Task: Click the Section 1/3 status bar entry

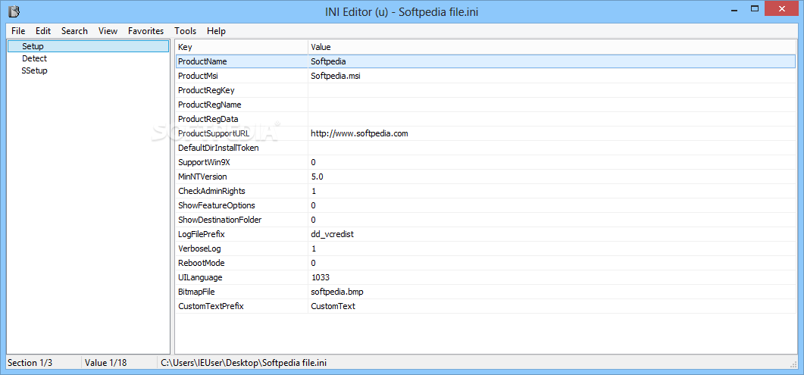Action: click(30, 363)
